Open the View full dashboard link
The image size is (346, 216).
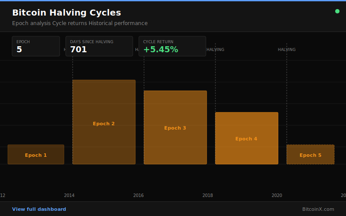[39, 209]
